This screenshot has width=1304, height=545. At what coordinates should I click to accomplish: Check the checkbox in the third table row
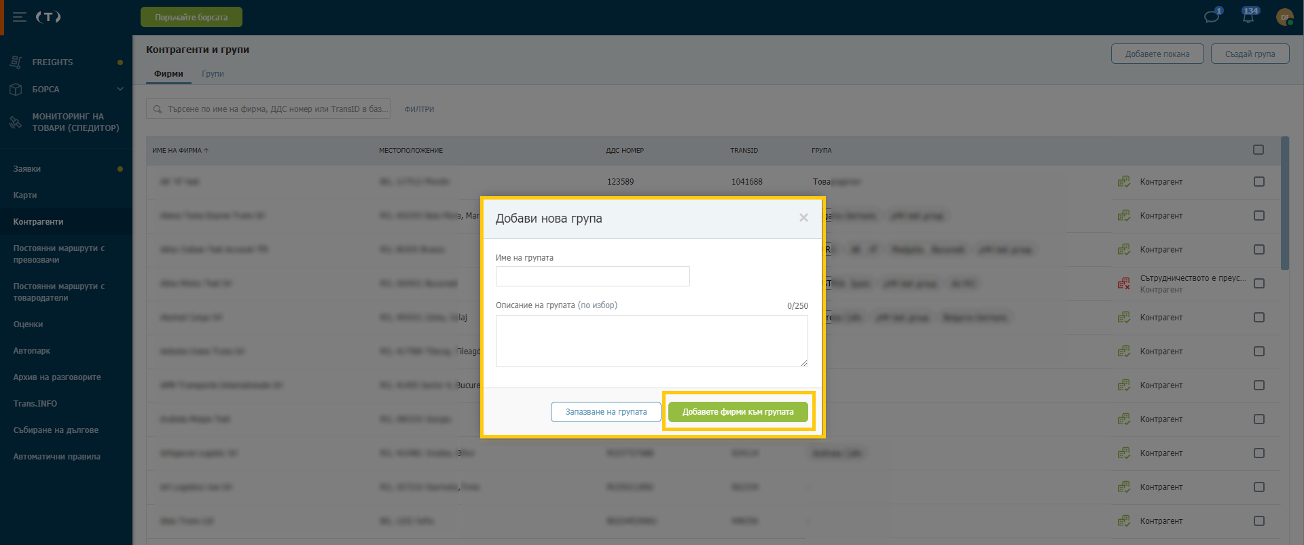[x=1258, y=250]
